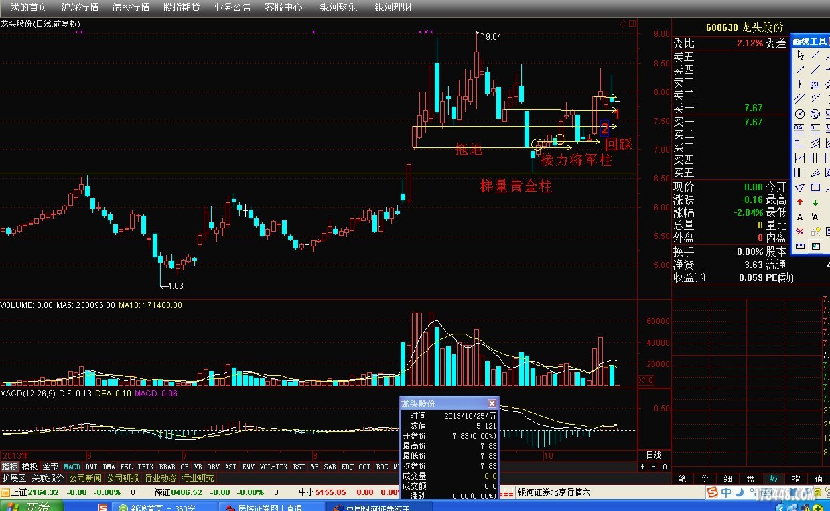This screenshot has width=830, height=511.
Task: Click the plus zoom button under 日线
Action: point(643,467)
